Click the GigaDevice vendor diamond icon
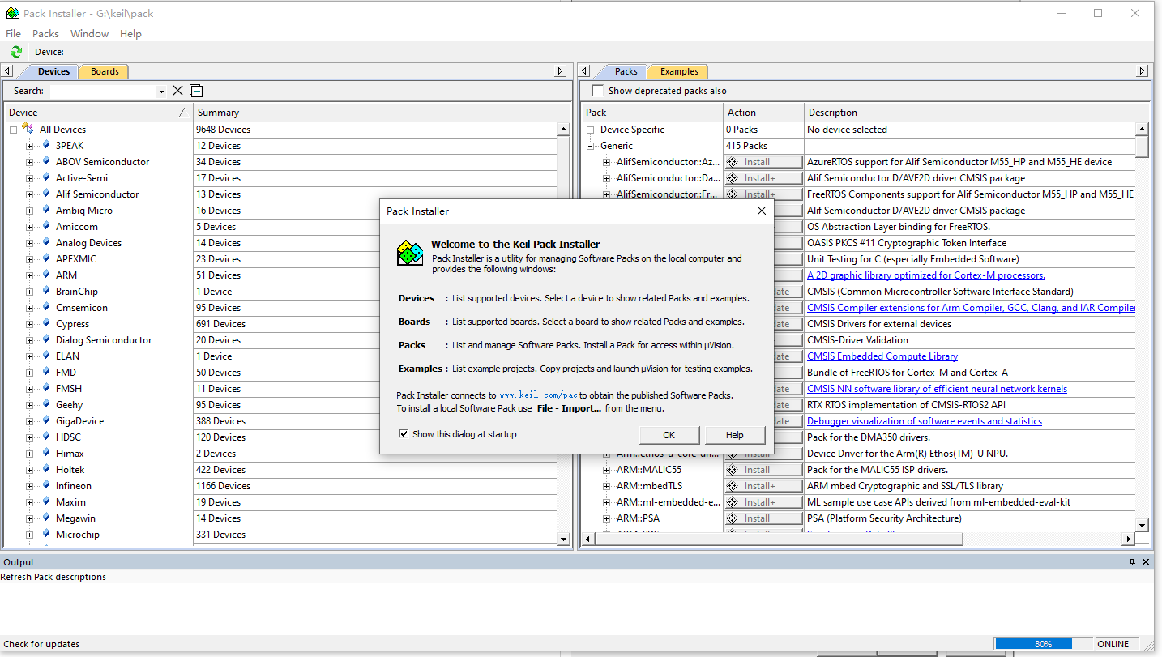The height and width of the screenshot is (657, 1162). click(x=46, y=421)
